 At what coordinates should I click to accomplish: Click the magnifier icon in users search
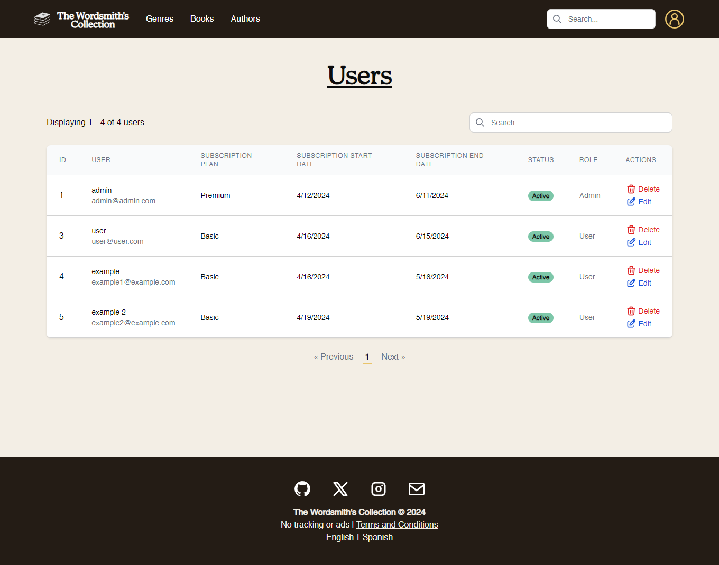[480, 123]
